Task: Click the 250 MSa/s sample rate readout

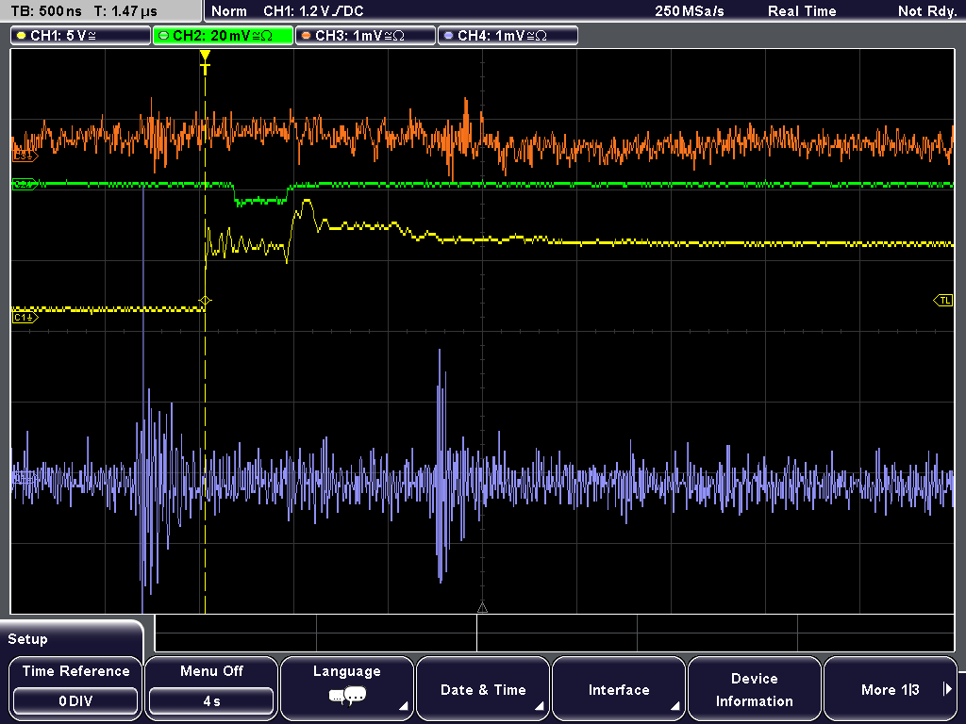Action: point(690,11)
